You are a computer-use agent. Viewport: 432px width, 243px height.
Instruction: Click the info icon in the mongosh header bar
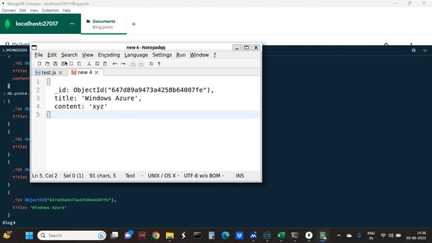(x=414, y=51)
